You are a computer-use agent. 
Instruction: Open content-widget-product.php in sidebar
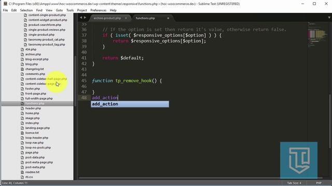(x=48, y=20)
